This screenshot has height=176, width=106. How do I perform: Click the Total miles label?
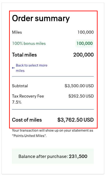click(25, 55)
